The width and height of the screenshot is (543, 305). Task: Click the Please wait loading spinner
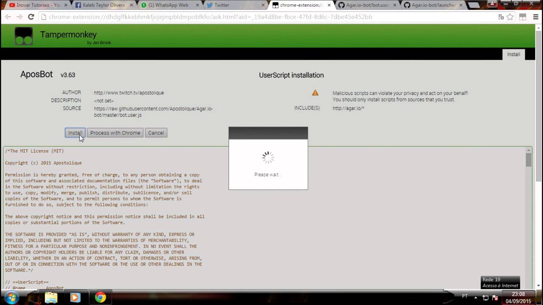[x=268, y=158]
